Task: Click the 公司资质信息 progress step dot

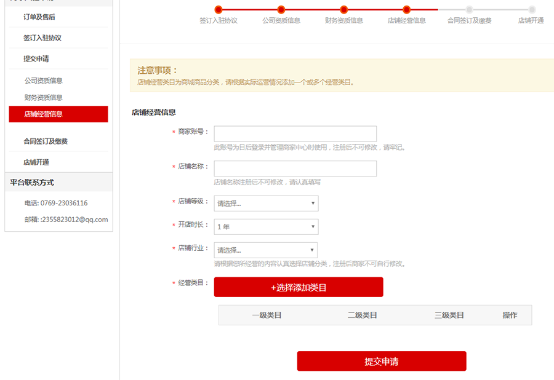Action: coord(281,9)
